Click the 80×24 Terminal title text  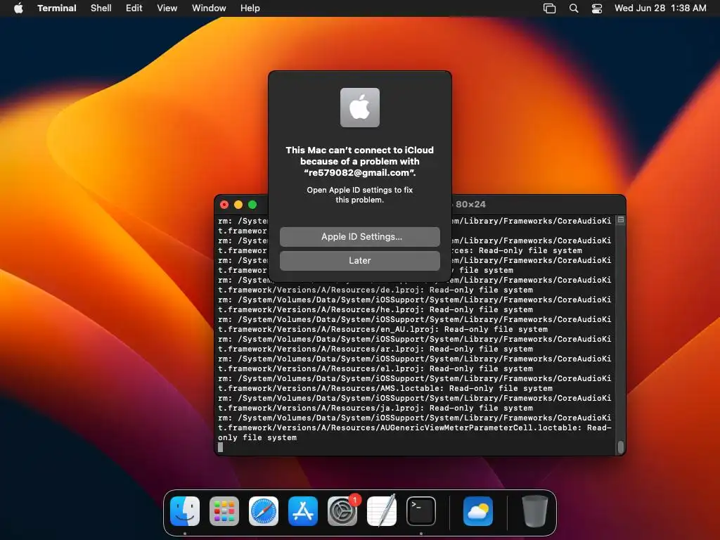[x=470, y=205]
